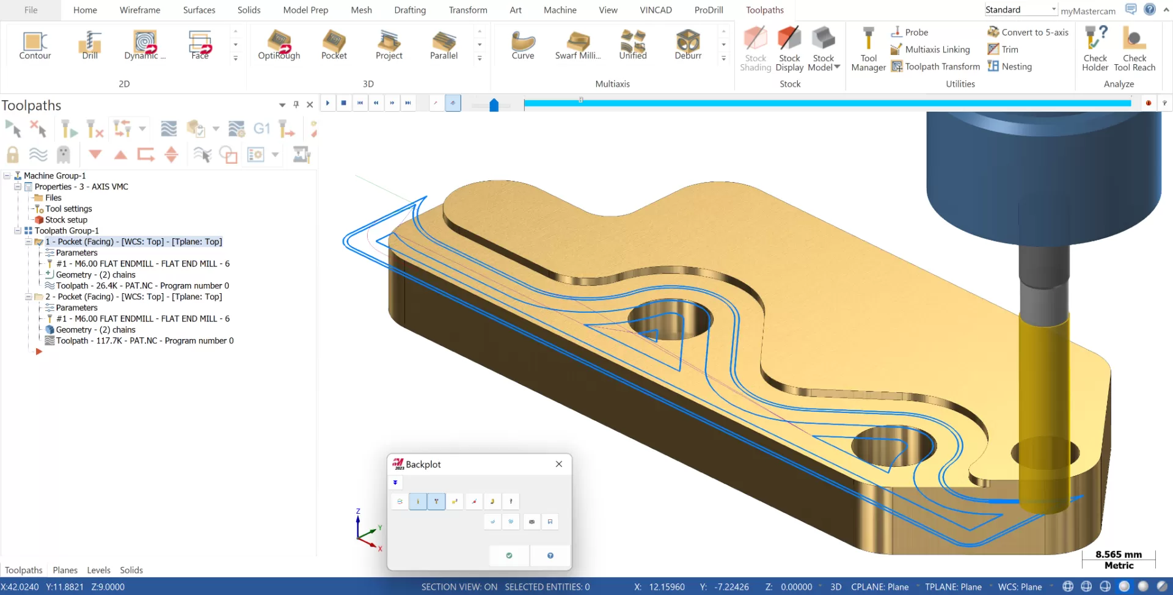This screenshot has width=1173, height=595.
Task: Switch to the Levels panel tab
Action: tap(98, 570)
